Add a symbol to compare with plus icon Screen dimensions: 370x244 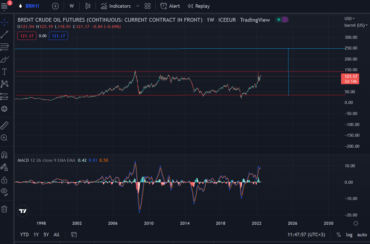pos(55,6)
